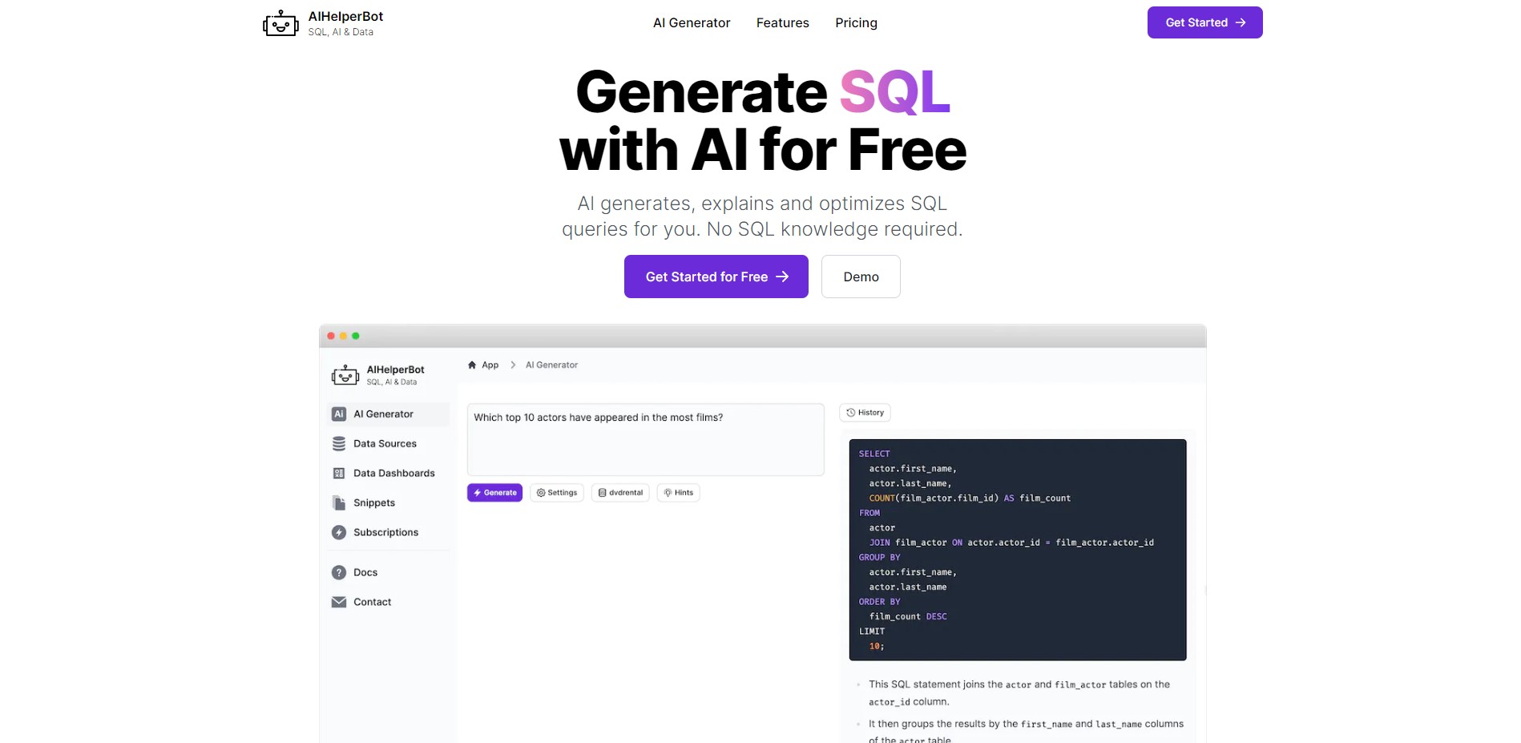
Task: Click the Snippets document icon
Action: coord(339,503)
